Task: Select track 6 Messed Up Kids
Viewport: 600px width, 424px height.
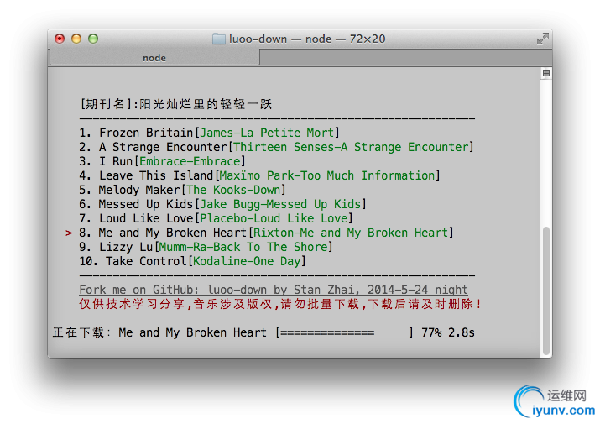Action: point(222,204)
